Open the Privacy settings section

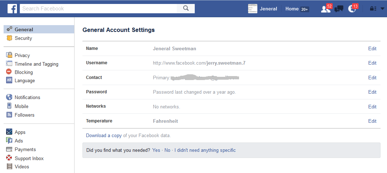click(22, 55)
